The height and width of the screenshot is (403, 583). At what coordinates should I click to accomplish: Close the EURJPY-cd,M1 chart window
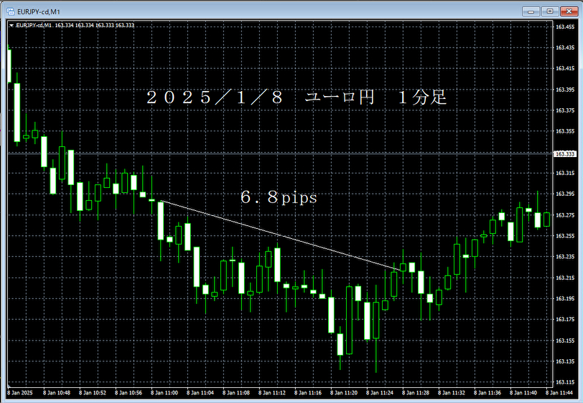pos(569,11)
